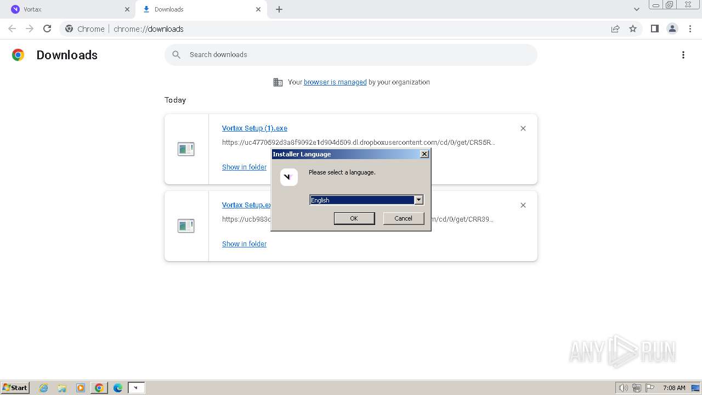
Task: Open network icon in system tray
Action: coord(637,388)
